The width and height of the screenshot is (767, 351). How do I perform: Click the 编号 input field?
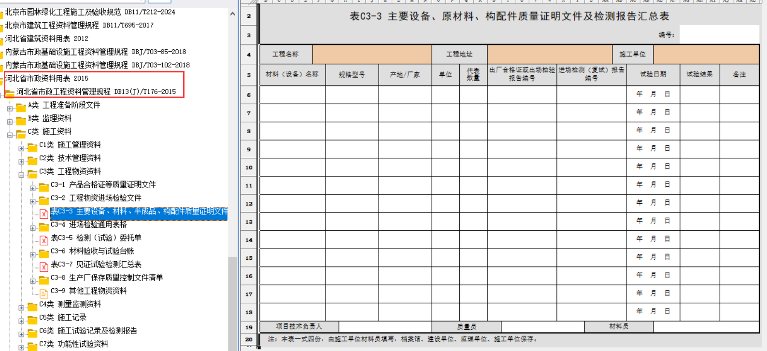pyautogui.click(x=719, y=35)
